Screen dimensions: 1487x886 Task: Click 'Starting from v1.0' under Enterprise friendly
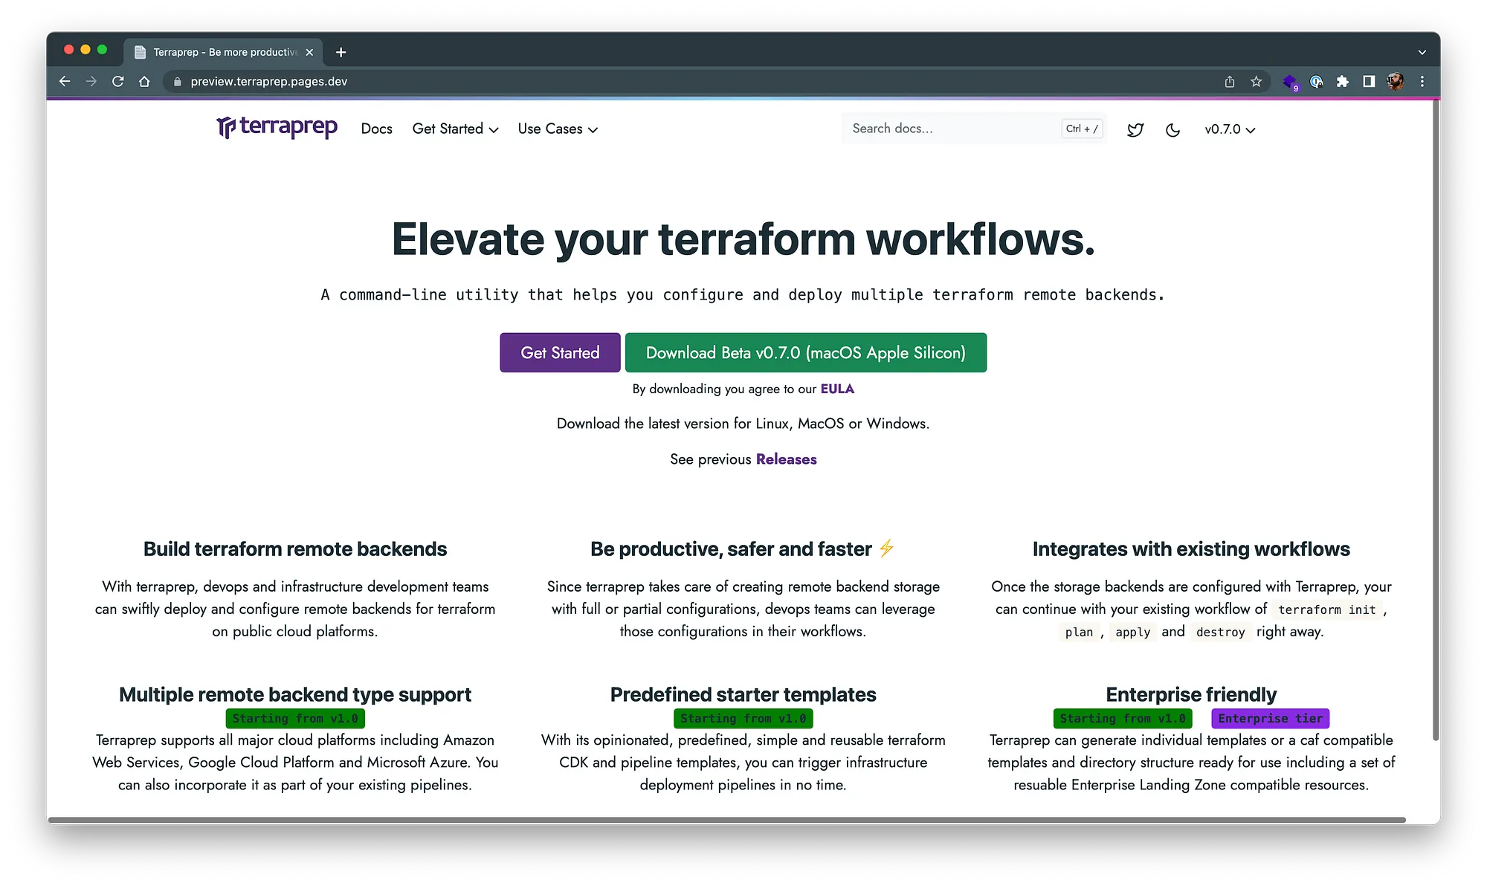(x=1123, y=719)
